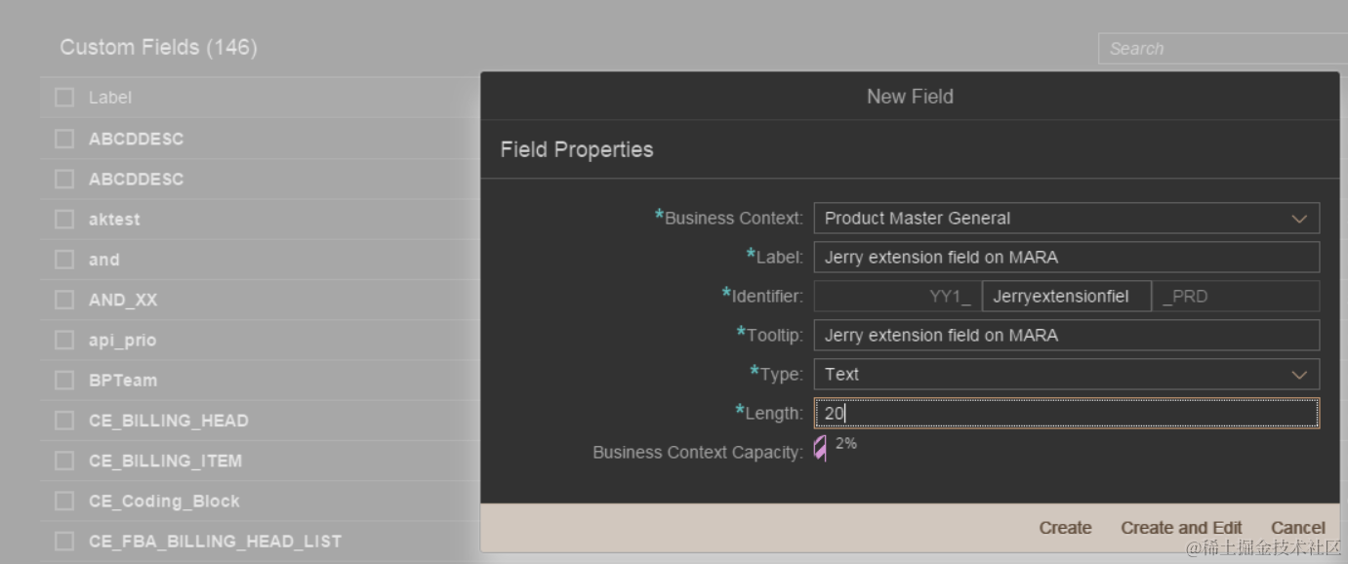Image resolution: width=1348 pixels, height=564 pixels.
Task: Select checkbox beside the and row
Action: pos(64,260)
